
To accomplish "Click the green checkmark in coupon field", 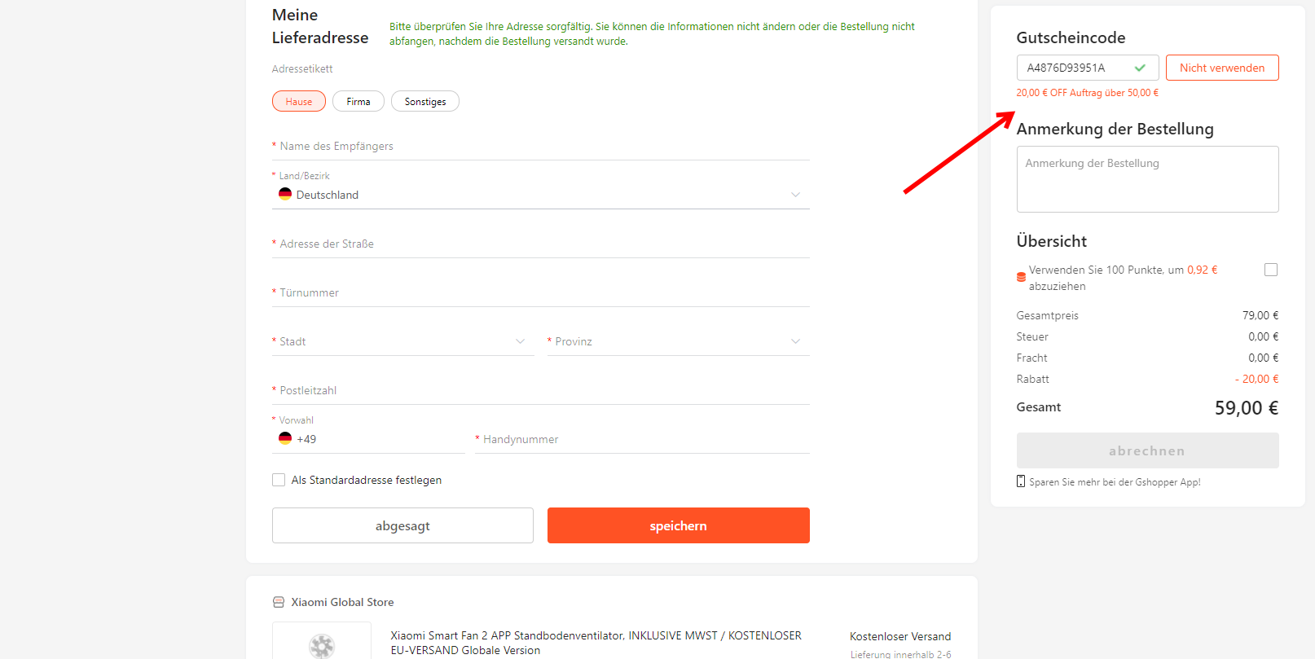I will (1140, 68).
